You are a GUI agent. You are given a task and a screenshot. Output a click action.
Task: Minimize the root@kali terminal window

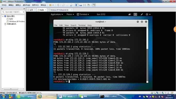pyautogui.click(x=138, y=22)
